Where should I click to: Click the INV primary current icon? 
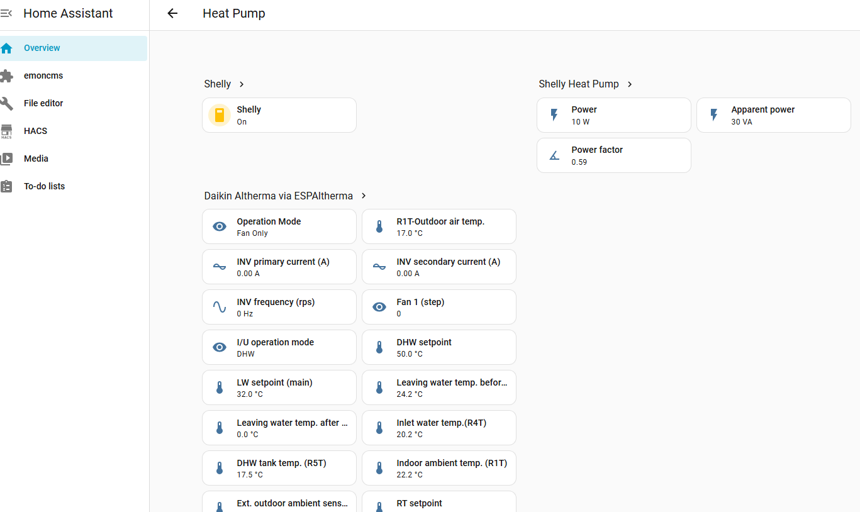tap(220, 267)
